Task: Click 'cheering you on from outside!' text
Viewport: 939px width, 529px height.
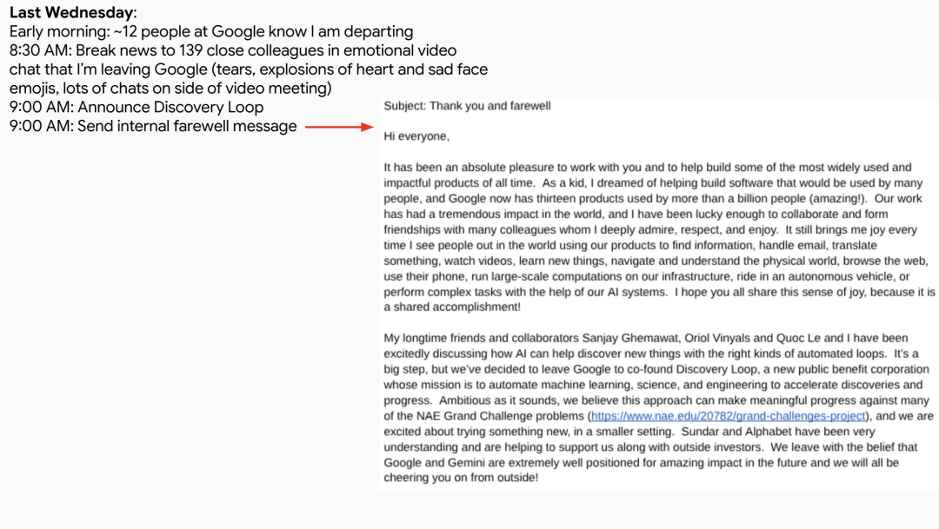Action: 461,478
